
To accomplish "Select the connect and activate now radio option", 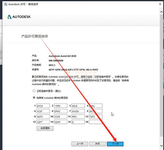I will pyautogui.click(x=34, y=91).
